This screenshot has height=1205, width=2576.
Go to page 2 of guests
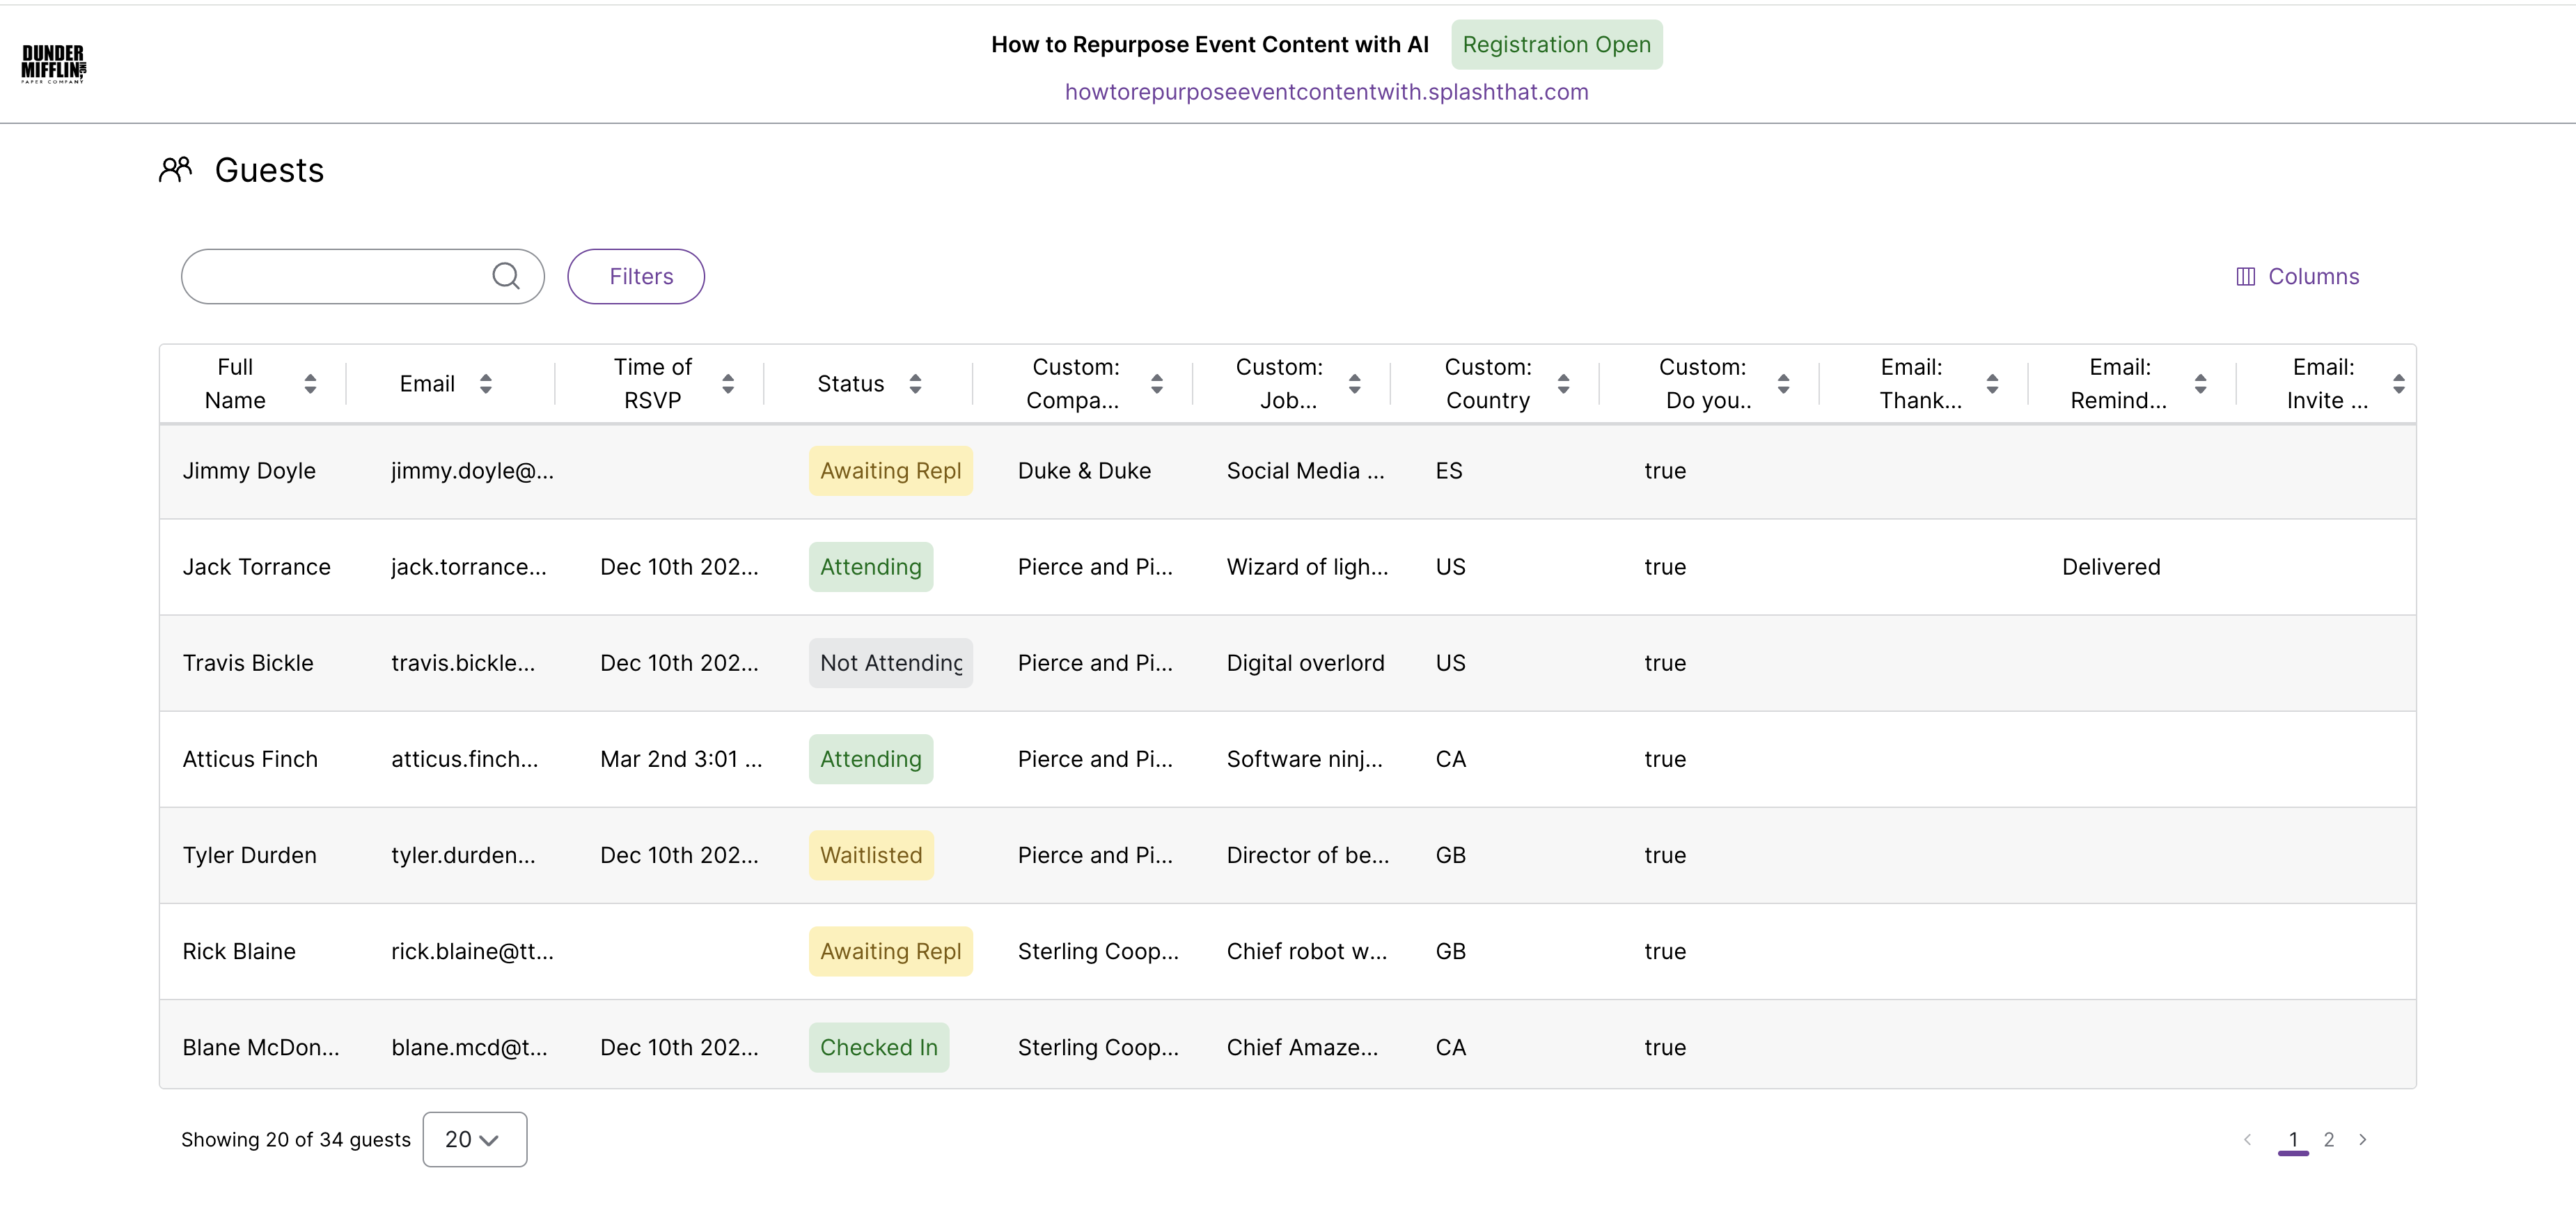click(x=2329, y=1139)
